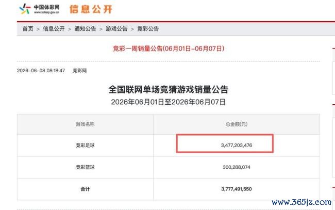
Task: Click the red 竞彩一周销量公告 article title
Action: [x=169, y=49]
